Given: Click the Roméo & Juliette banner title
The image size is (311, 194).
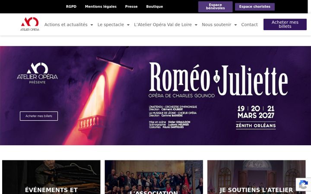Looking at the screenshot, I should click(219, 79).
